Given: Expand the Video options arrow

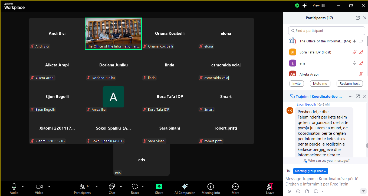Looking at the screenshot, I should pos(49,187).
